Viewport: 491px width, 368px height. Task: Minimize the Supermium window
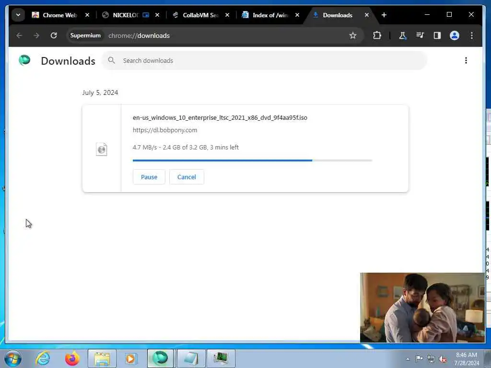pyautogui.click(x=427, y=15)
